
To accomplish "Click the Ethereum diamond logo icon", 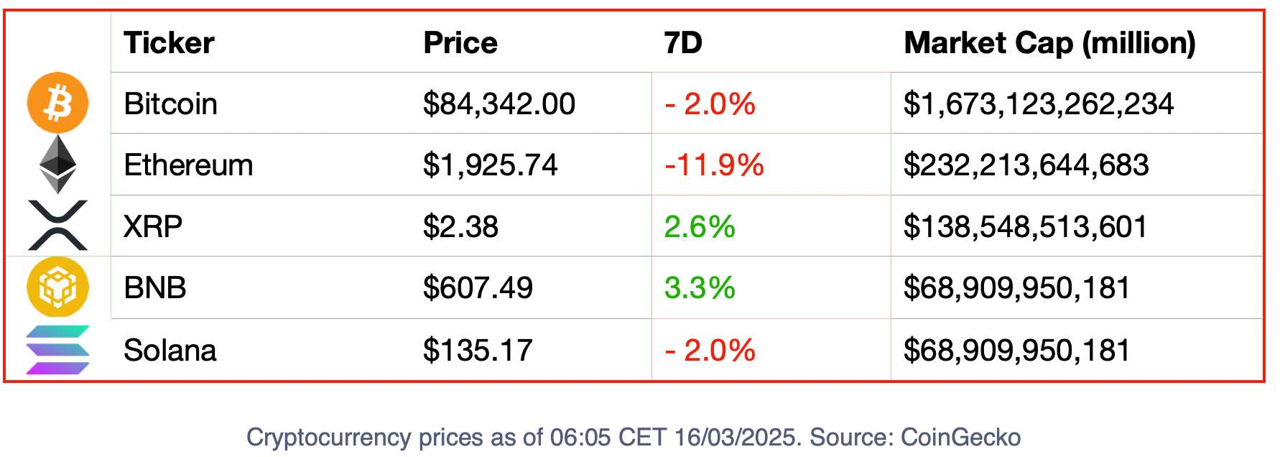I will pyautogui.click(x=57, y=165).
